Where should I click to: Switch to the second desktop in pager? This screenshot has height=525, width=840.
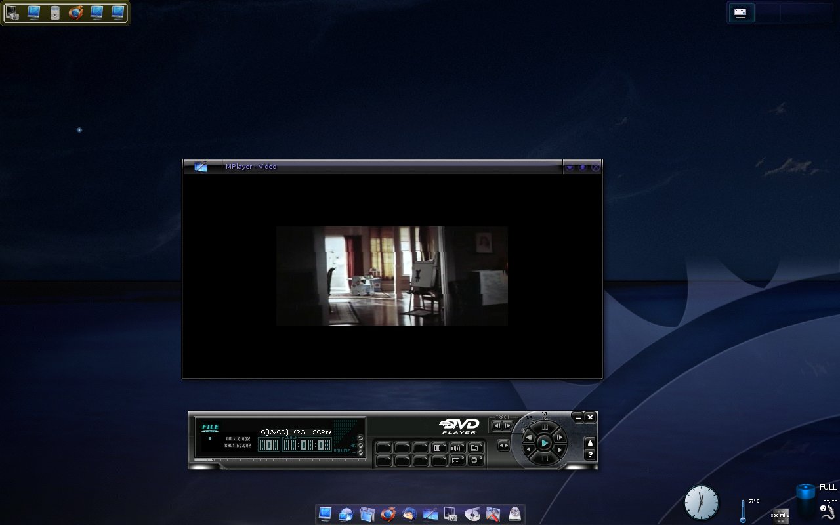[x=768, y=13]
